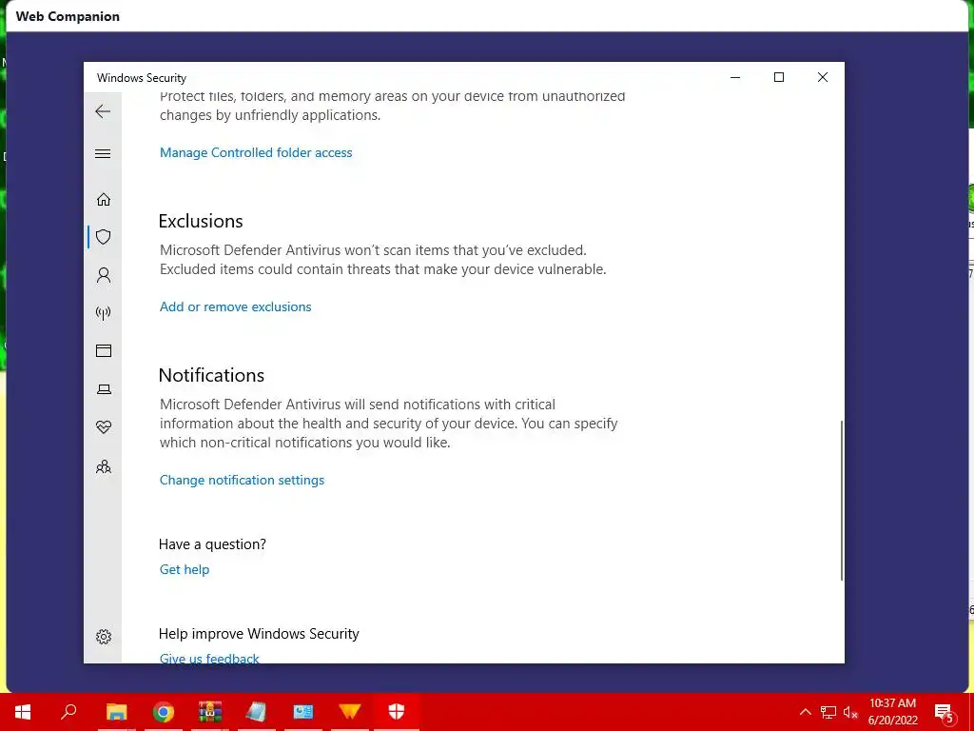Image resolution: width=974 pixels, height=731 pixels.
Task: Open Settings gear in Windows Security sidebar
Action: tap(103, 637)
